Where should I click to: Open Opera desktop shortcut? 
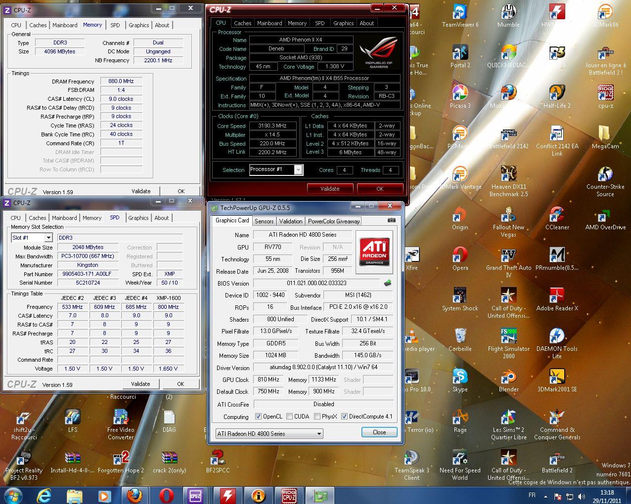pos(460,259)
